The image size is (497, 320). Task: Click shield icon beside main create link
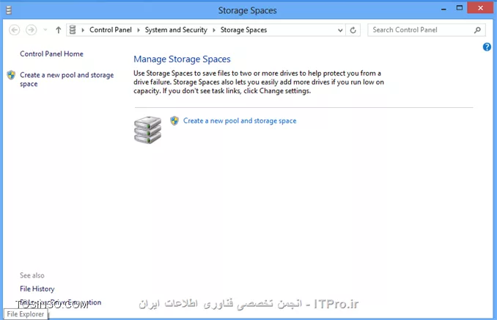pos(174,120)
